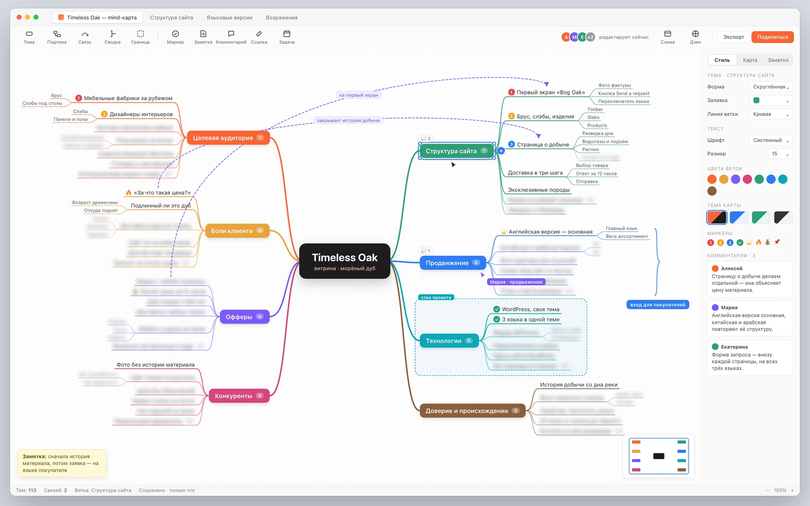Open the Форма dropdown Скруглённая
This screenshot has height=506, width=810.
click(x=771, y=87)
